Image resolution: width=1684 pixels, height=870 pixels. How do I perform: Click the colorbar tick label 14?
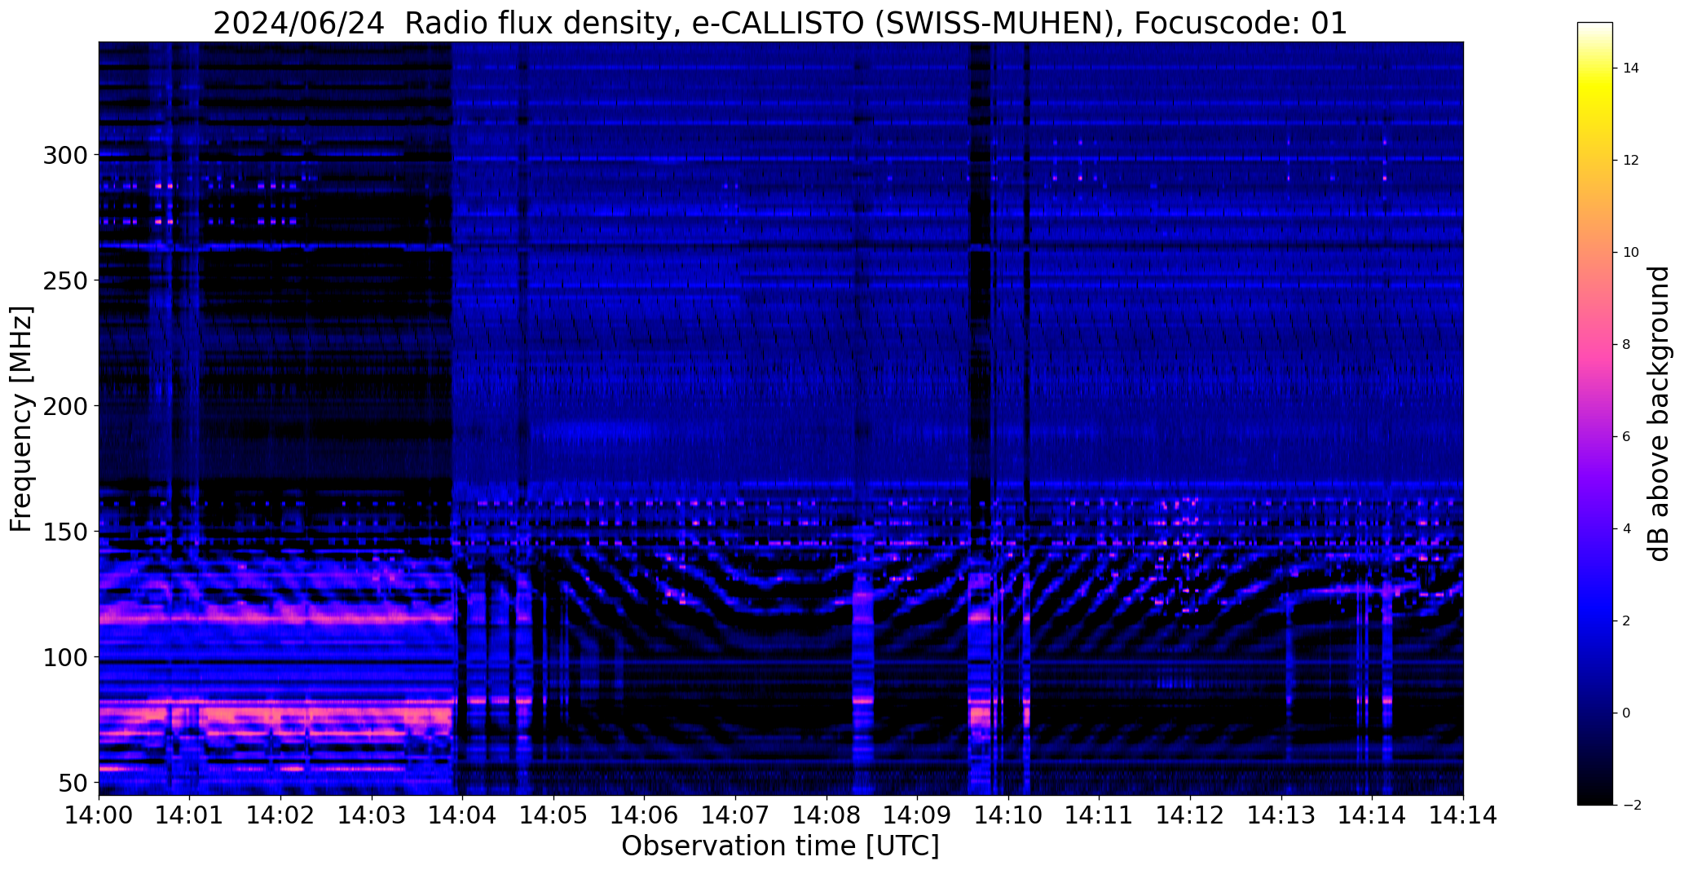click(x=1631, y=68)
